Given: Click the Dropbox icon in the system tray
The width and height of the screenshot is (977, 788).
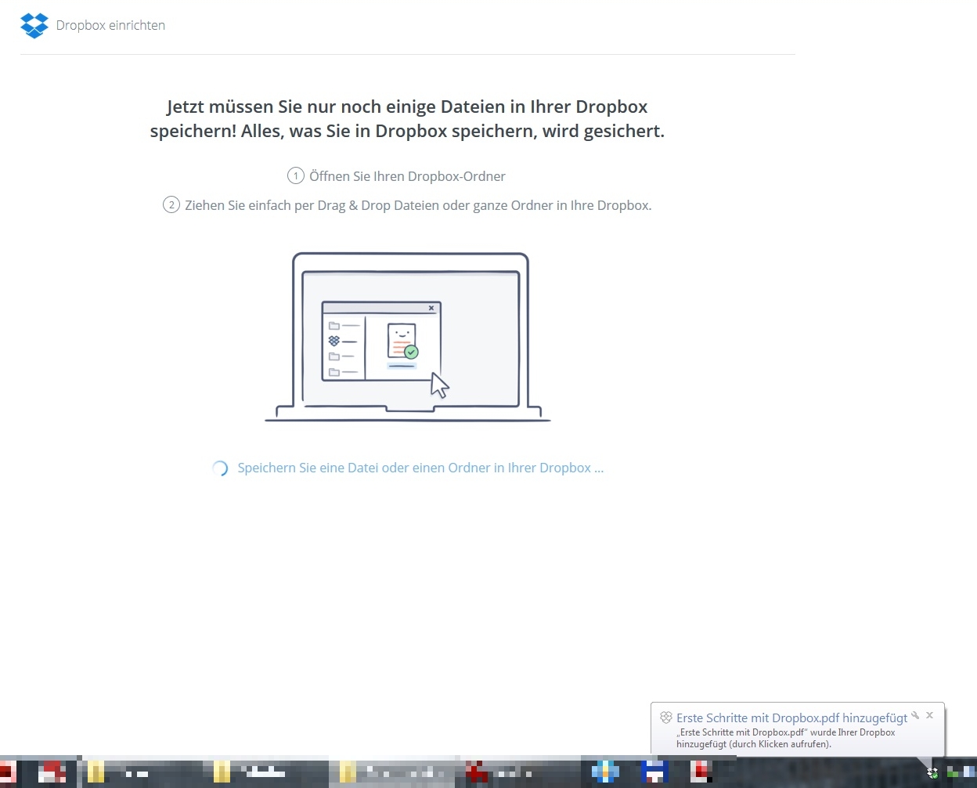Looking at the screenshot, I should coord(932,773).
